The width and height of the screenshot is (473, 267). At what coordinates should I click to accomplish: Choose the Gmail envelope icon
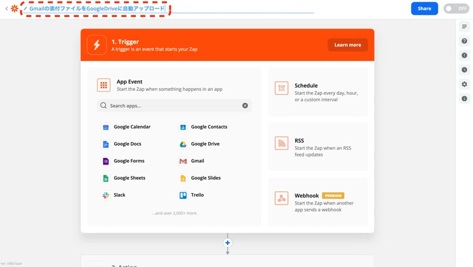(183, 161)
